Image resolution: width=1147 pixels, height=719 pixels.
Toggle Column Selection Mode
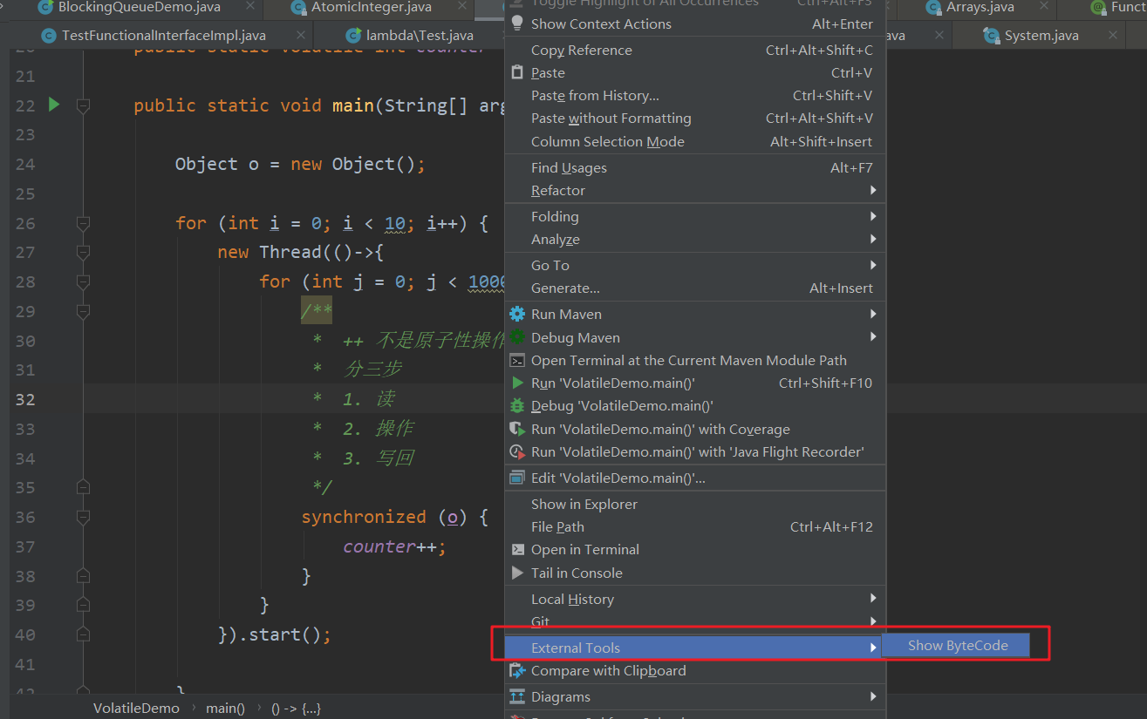[x=695, y=141]
